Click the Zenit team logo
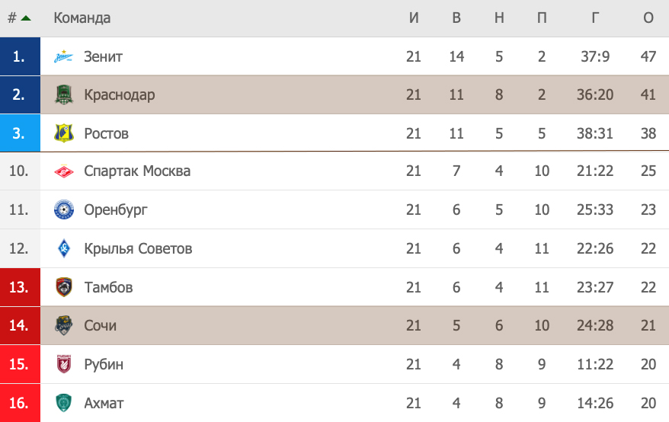The image size is (669, 422). click(63, 56)
